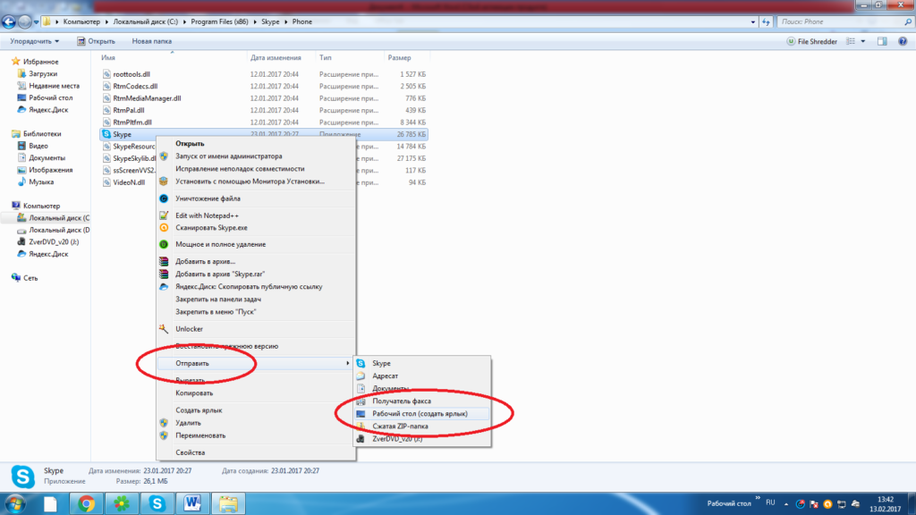The image size is (916, 515).
Task: Select the RtmMediaManager.dll file
Action: pos(147,98)
